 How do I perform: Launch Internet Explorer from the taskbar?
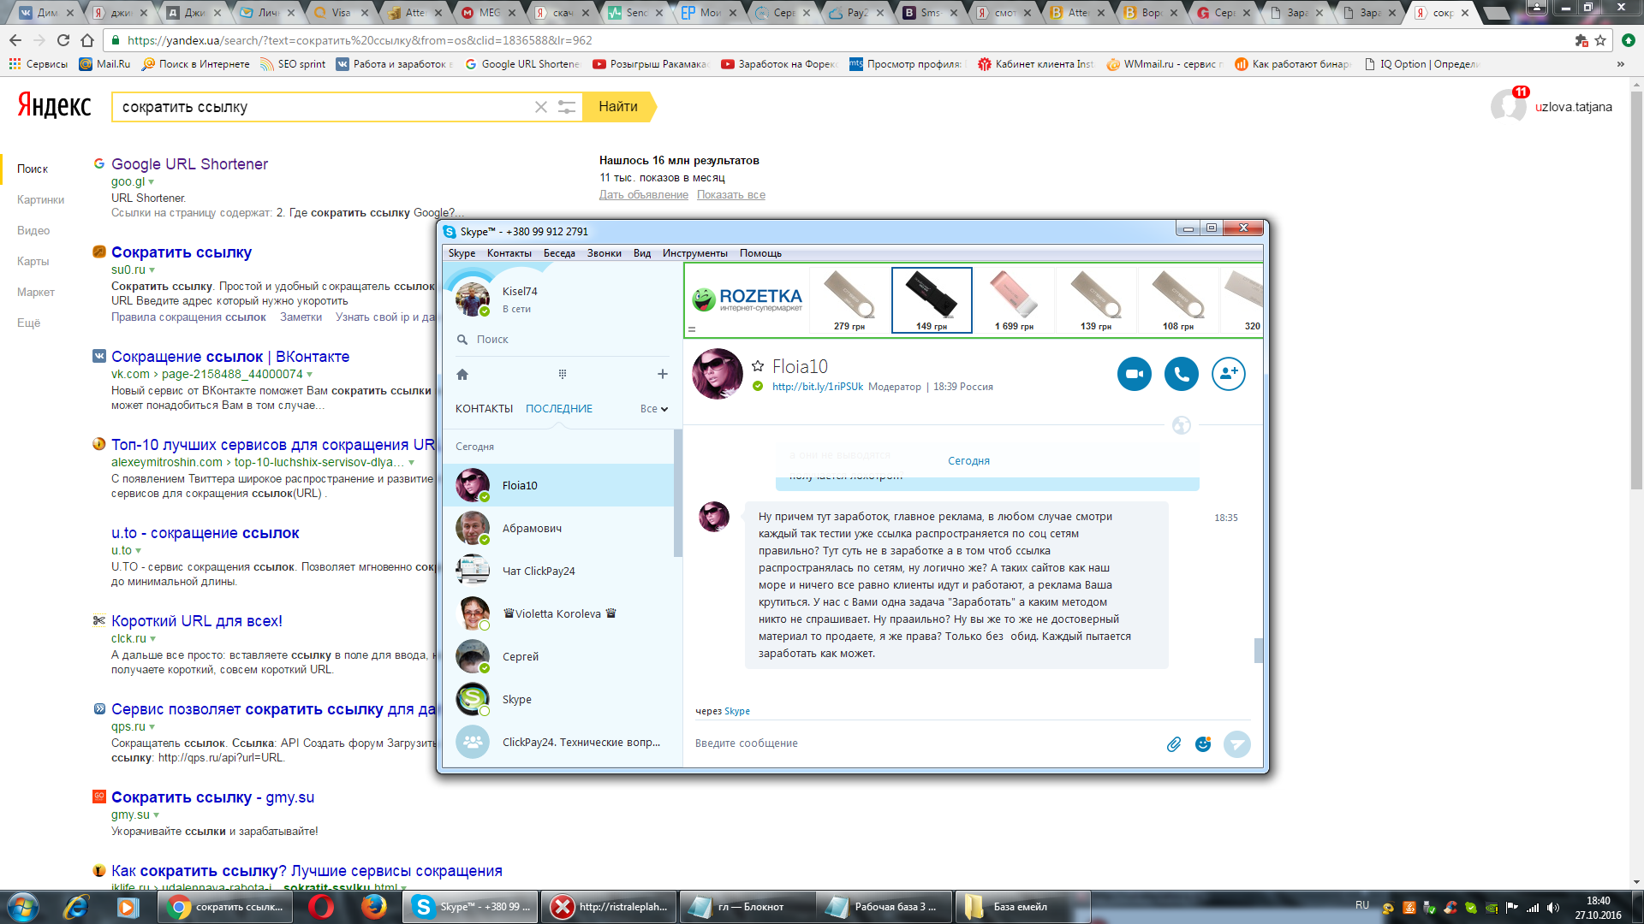coord(76,907)
